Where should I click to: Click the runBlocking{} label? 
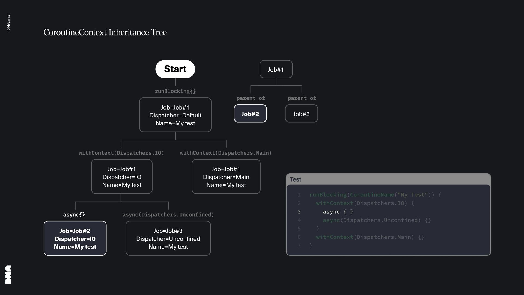tap(175, 91)
